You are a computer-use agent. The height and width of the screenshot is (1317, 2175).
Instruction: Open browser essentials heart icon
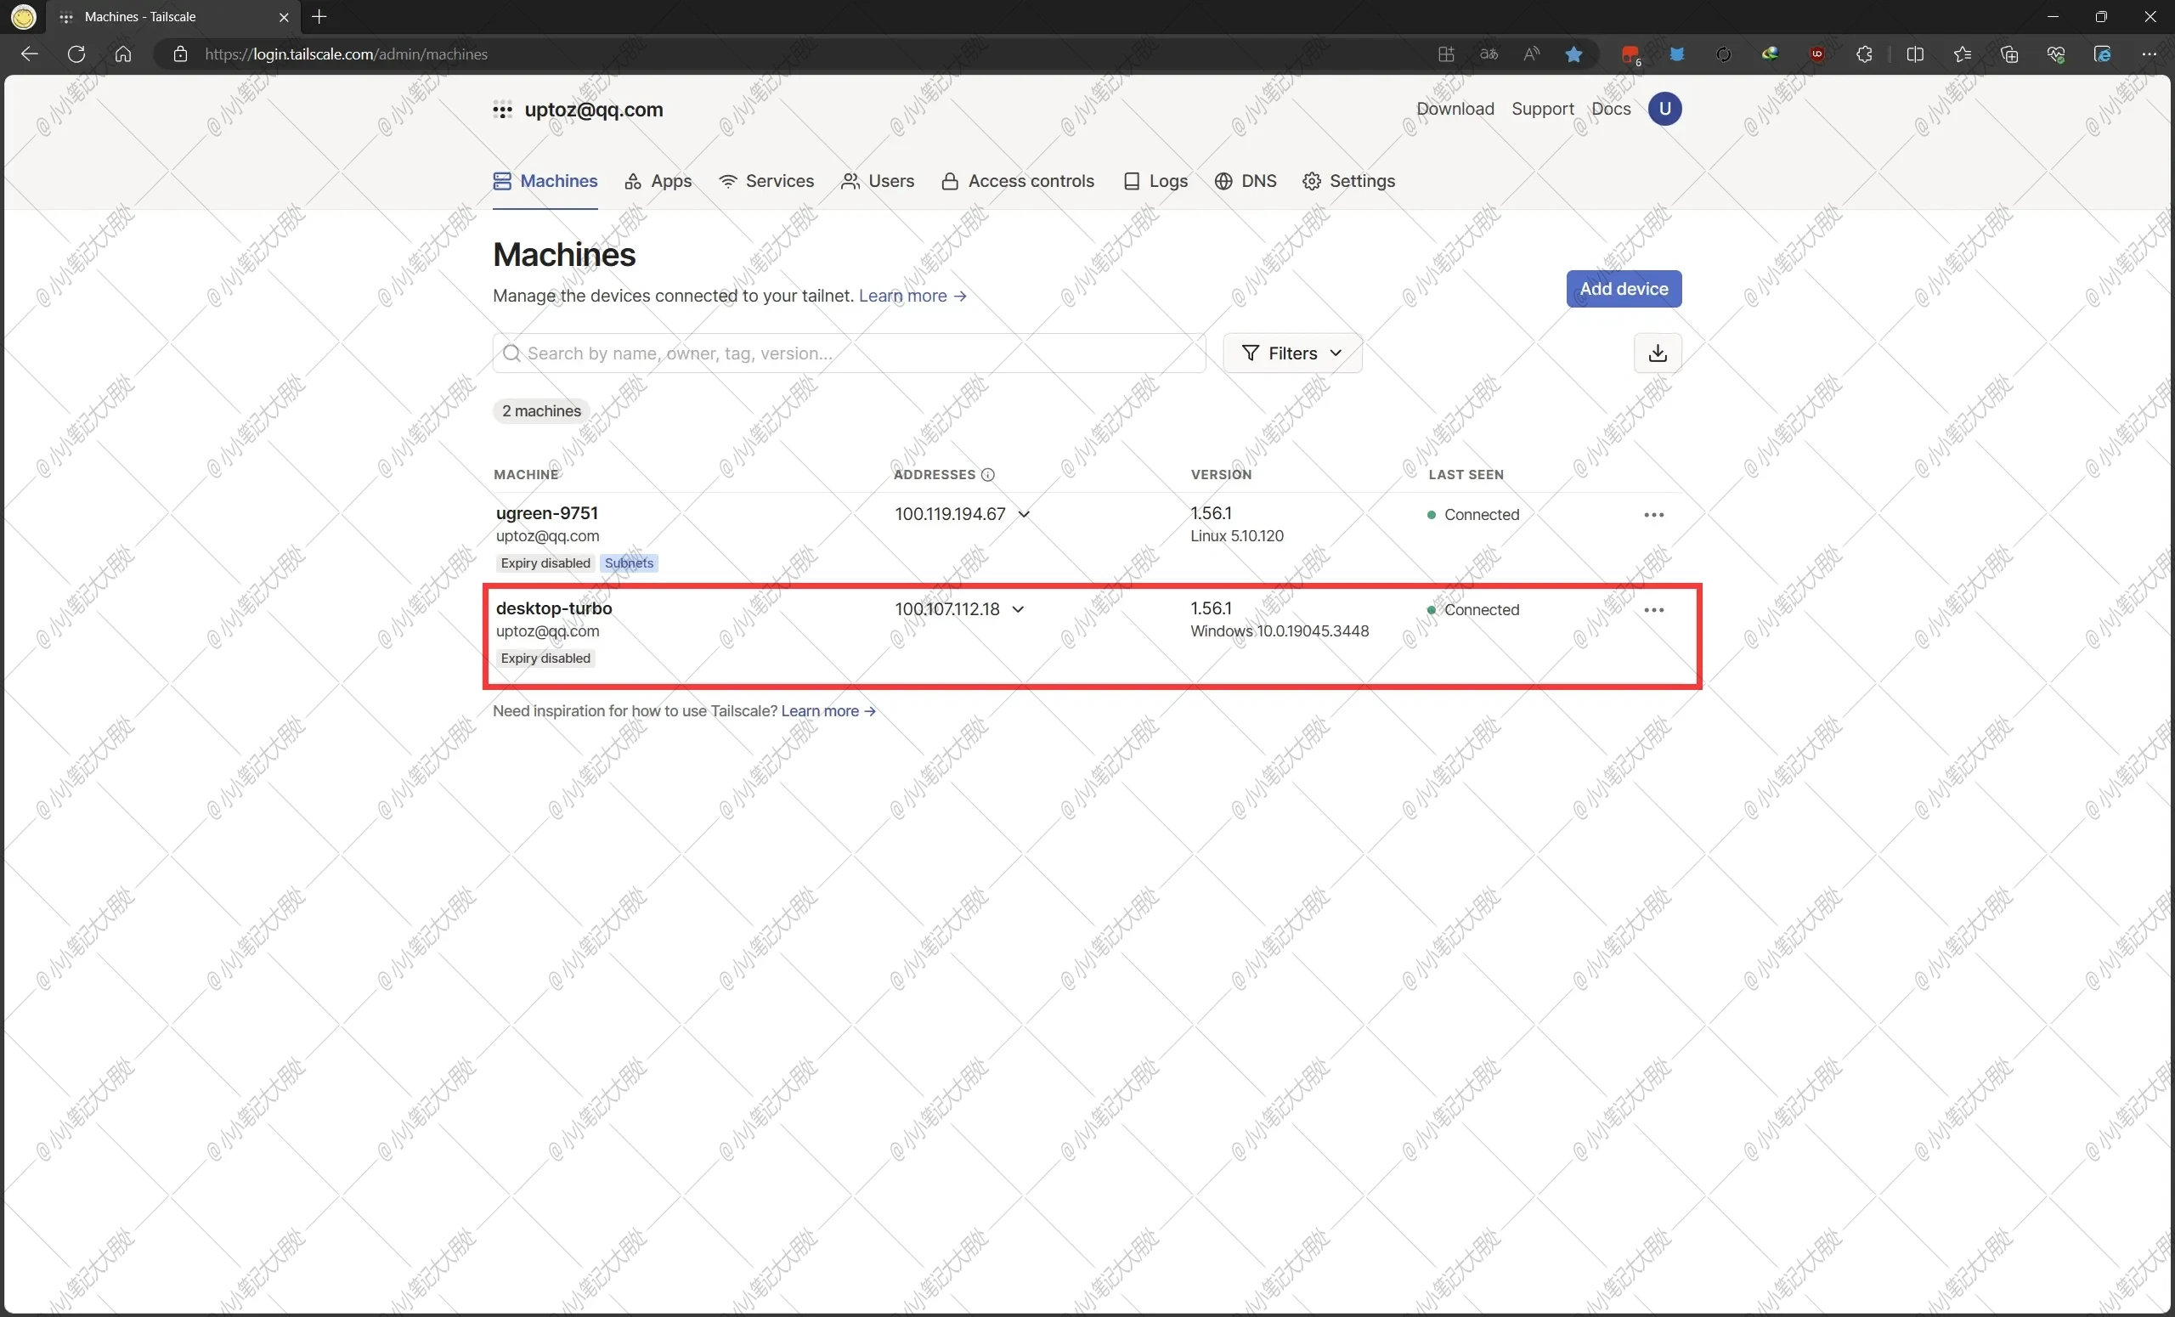pyautogui.click(x=2056, y=54)
